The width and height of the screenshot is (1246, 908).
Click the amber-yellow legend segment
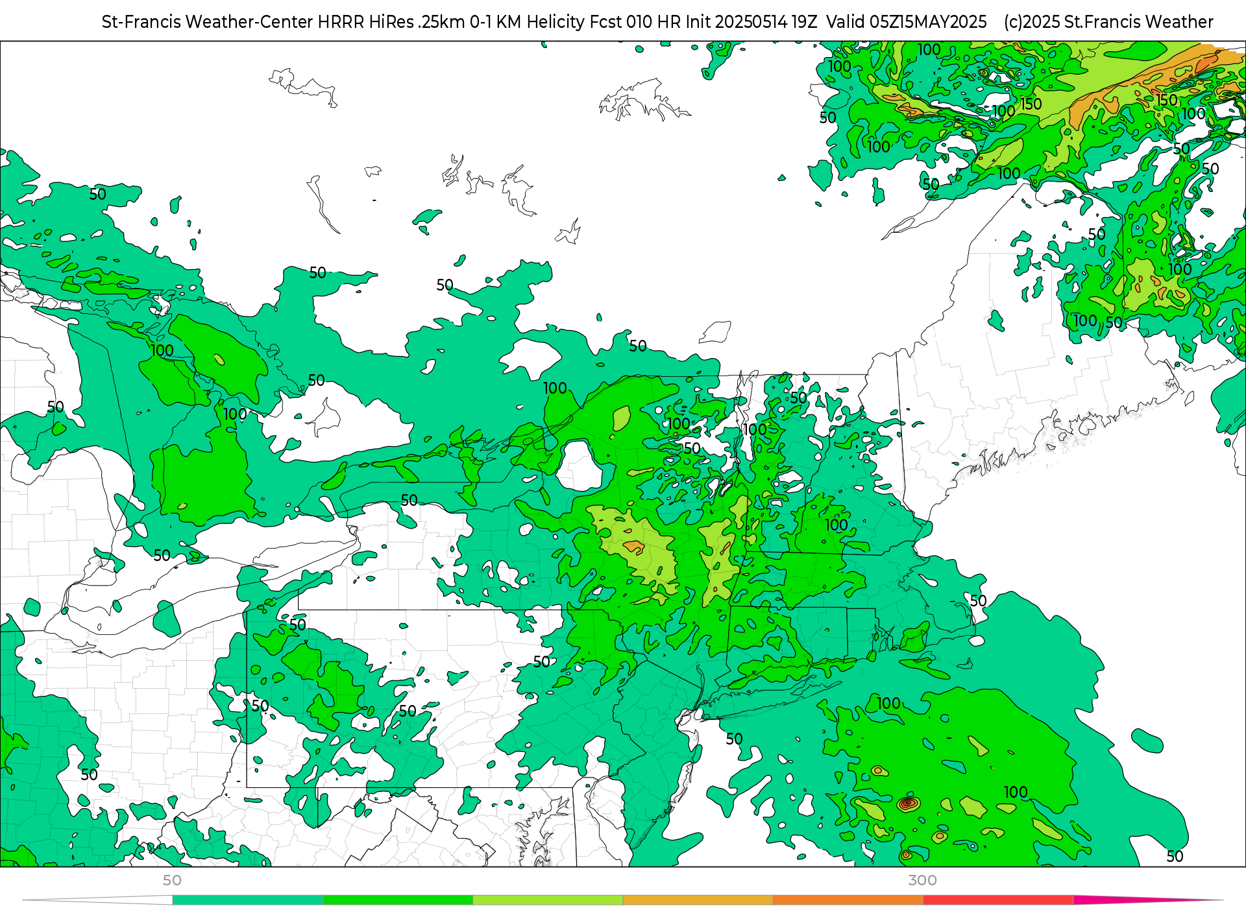point(697,900)
